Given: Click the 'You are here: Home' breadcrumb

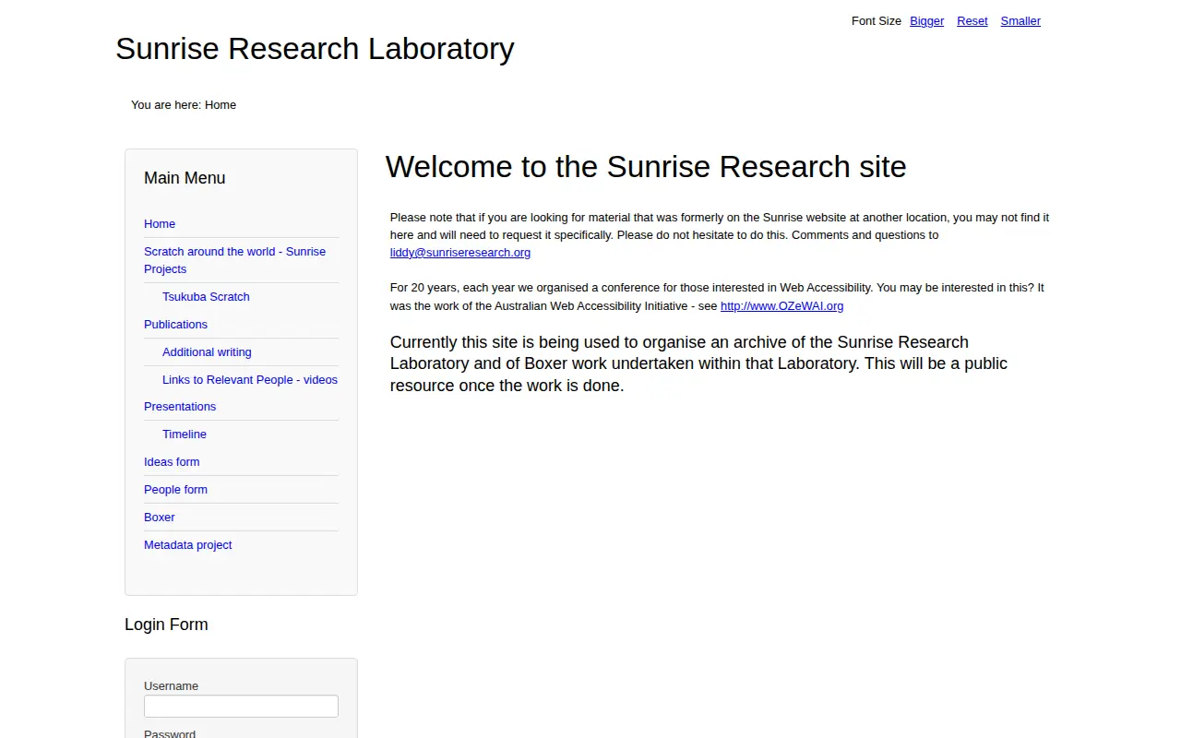Looking at the screenshot, I should coord(184,105).
